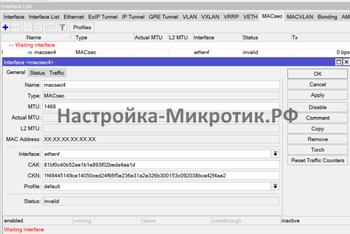Viewport: 350px width, 234px height.
Task: Click the Cancel button
Action: click(317, 84)
